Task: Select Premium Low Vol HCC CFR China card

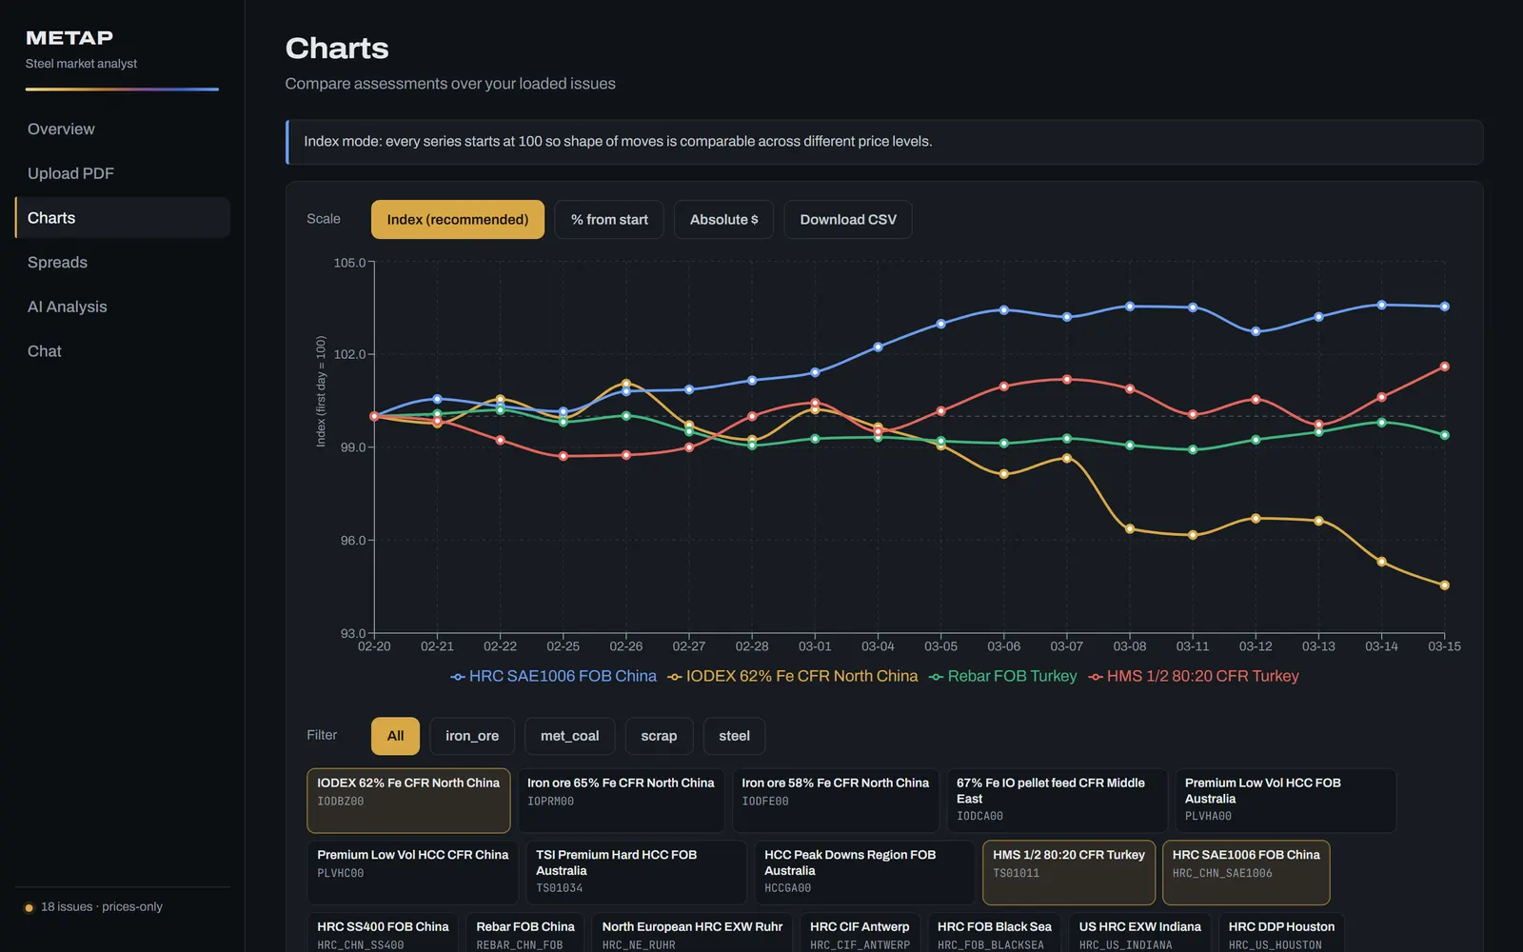Action: click(x=413, y=872)
